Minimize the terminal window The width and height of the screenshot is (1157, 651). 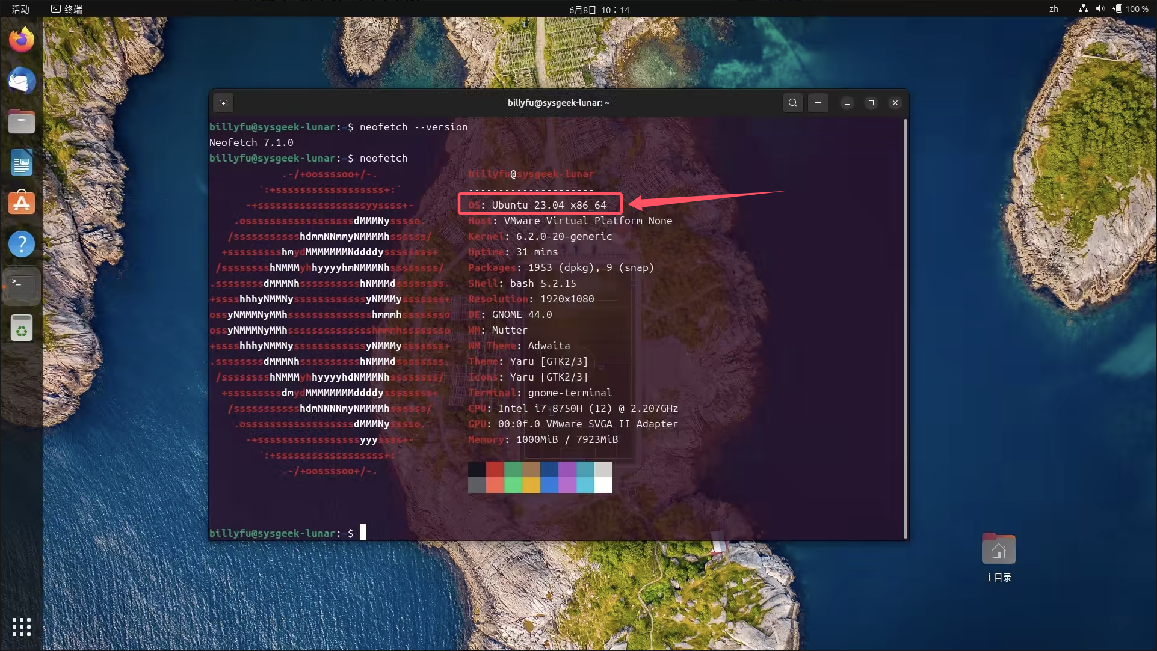coord(847,103)
